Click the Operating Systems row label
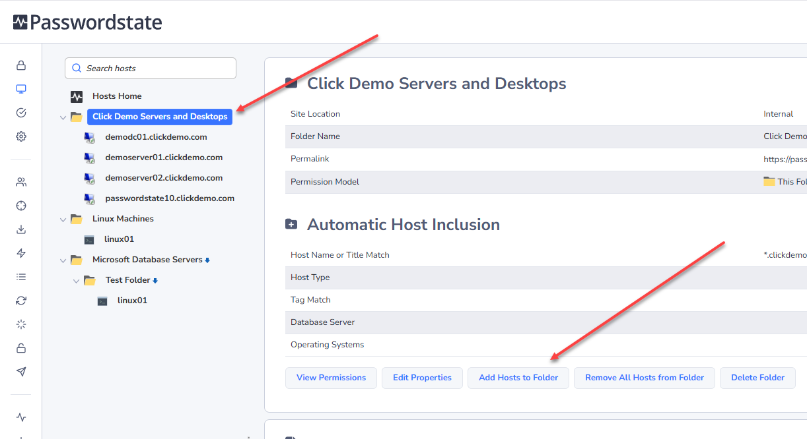Viewport: 807px width, 439px height. [327, 345]
